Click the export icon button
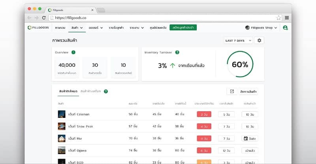The height and width of the screenshot is (164, 316). click(232, 91)
